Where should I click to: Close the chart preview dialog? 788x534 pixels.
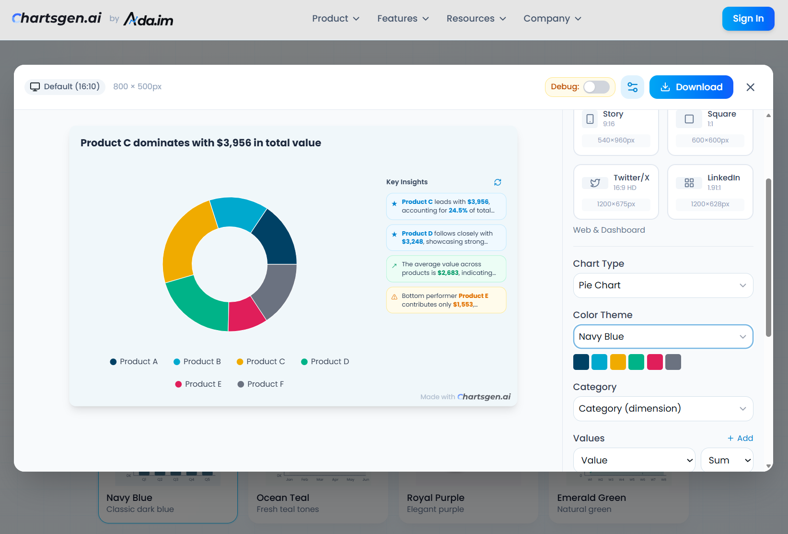750,87
